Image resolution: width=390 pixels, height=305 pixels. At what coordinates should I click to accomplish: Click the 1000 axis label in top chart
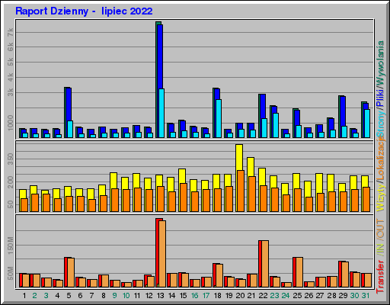10,123
